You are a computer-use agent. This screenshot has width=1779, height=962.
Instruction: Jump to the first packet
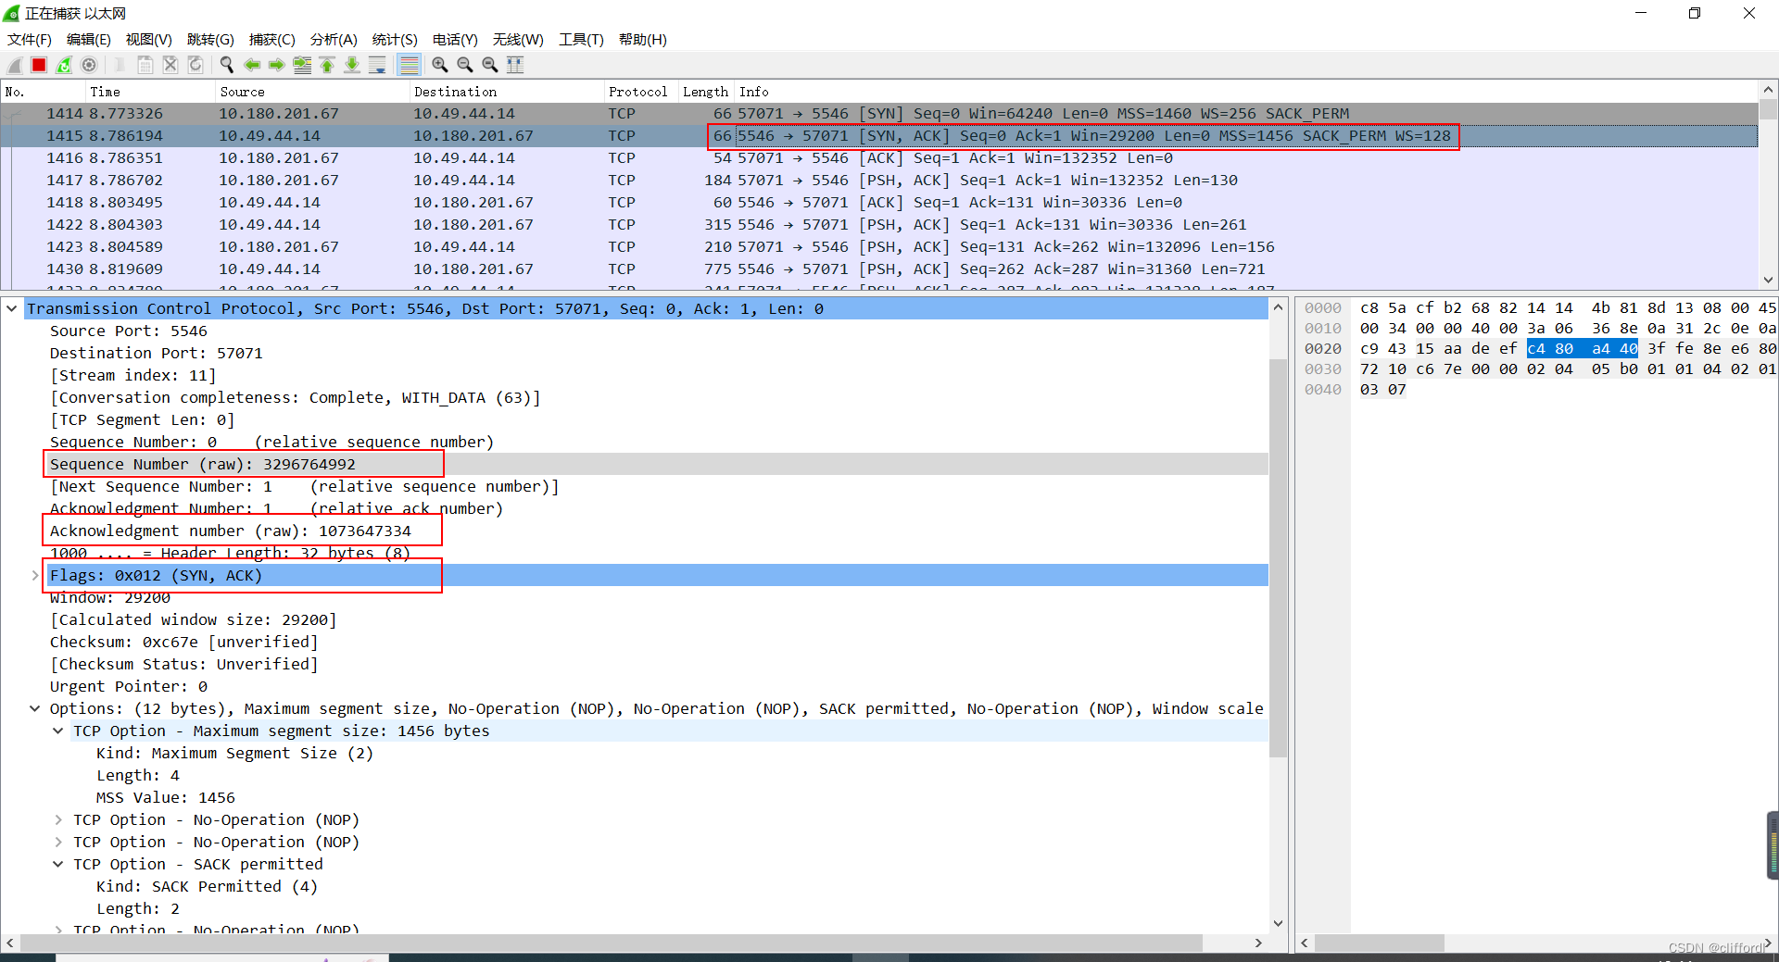[327, 65]
